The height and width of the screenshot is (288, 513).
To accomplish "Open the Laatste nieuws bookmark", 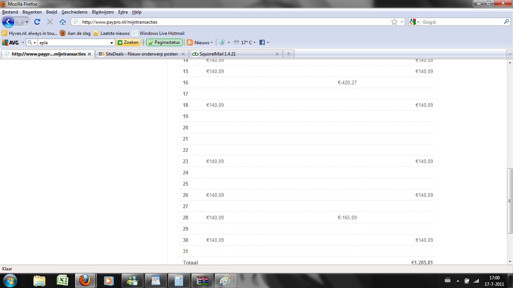I will 111,33.
